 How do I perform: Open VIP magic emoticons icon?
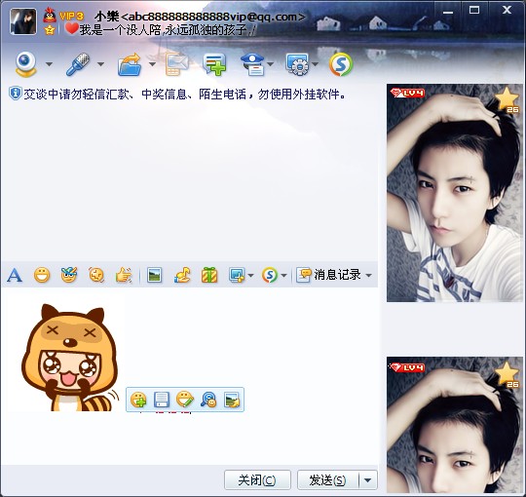pyautogui.click(x=69, y=275)
